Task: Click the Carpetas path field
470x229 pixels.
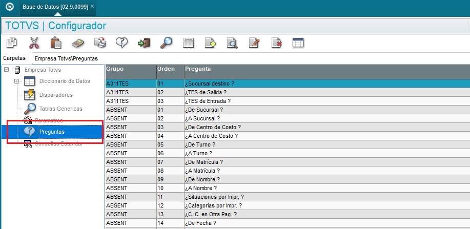Action: [250, 58]
